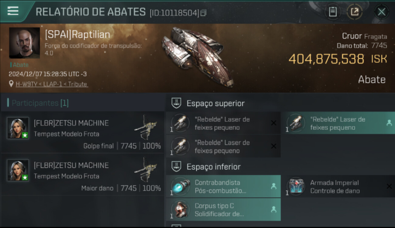Select the Corpus tipo C Solidificador item
395x228 pixels.
click(223, 209)
